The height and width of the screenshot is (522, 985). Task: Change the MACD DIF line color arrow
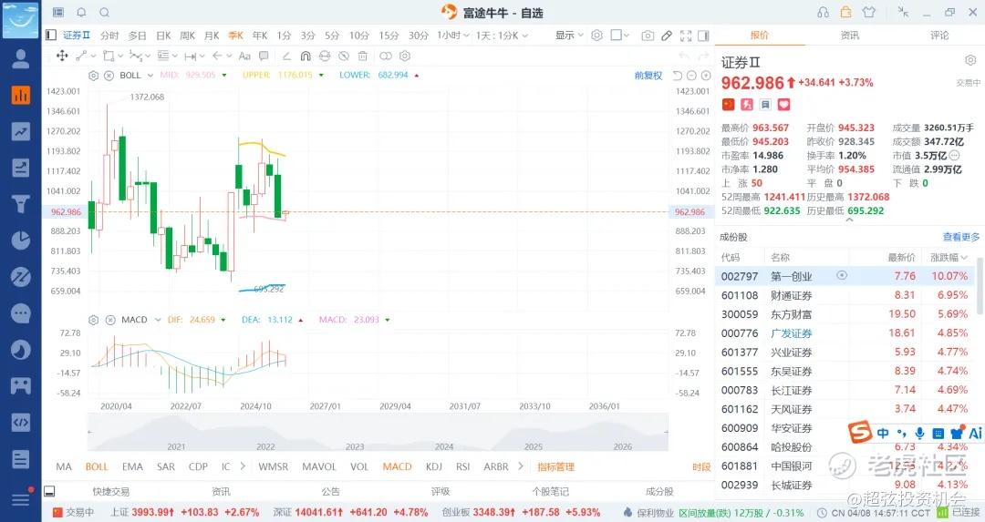point(223,320)
